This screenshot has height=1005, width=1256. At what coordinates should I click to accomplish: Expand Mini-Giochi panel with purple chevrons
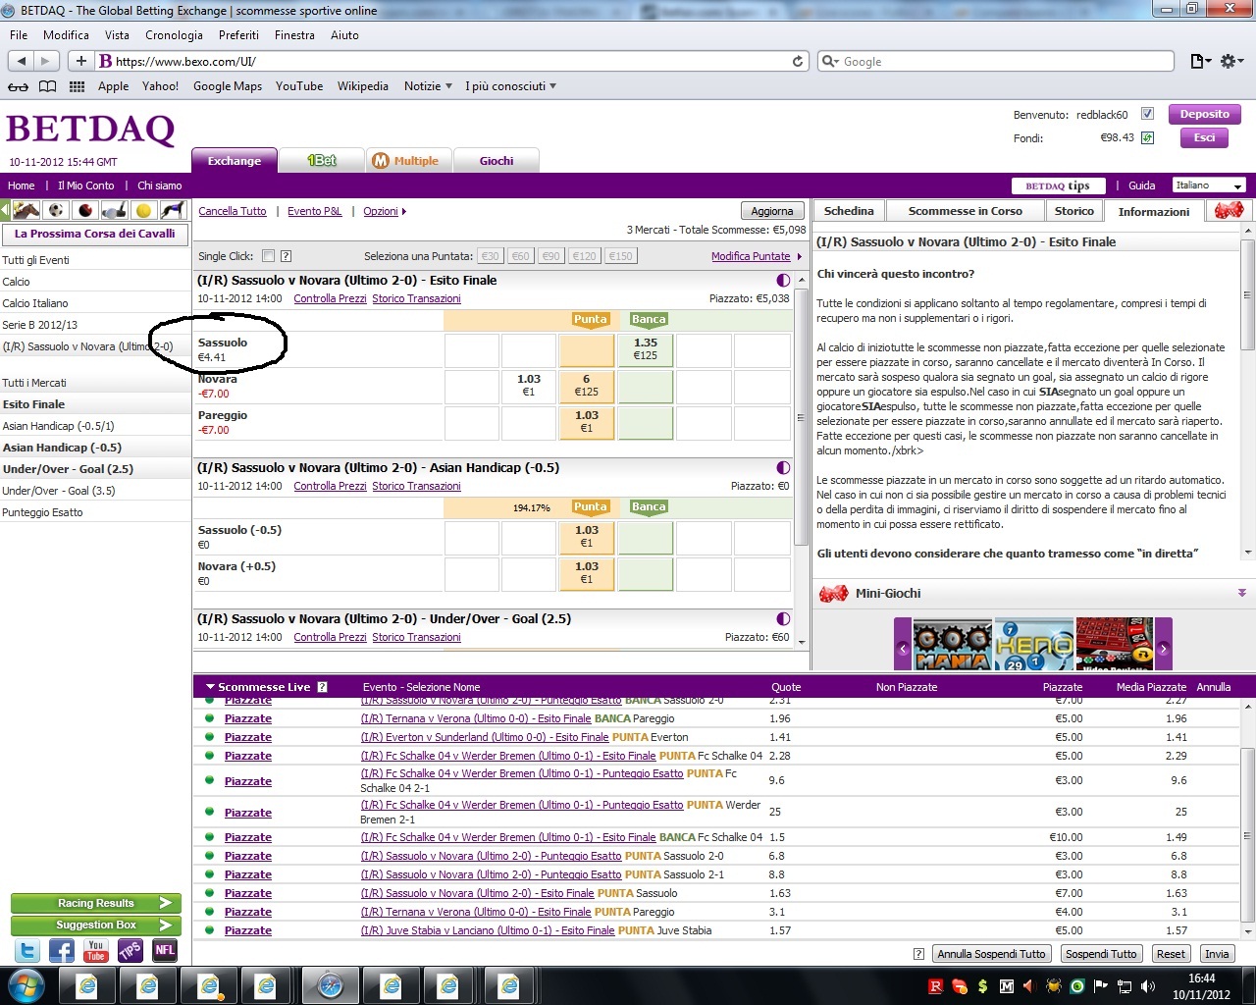point(1241,594)
